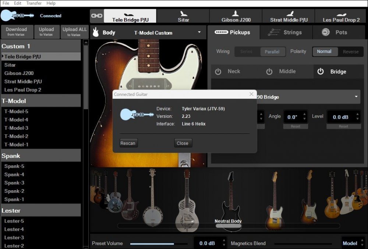Click Upload to Variax button
The width and height of the screenshot is (368, 249).
(46, 32)
